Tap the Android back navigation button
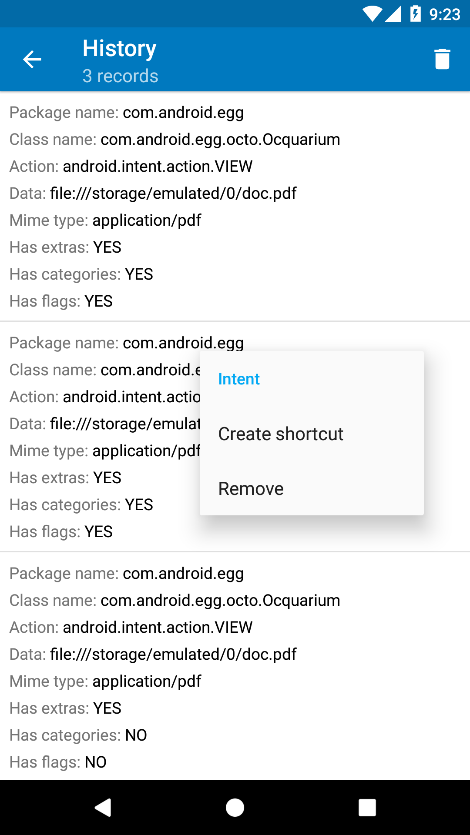This screenshot has width=470, height=835. click(103, 808)
